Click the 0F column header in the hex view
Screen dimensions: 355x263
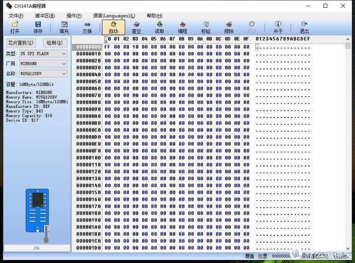[246, 39]
